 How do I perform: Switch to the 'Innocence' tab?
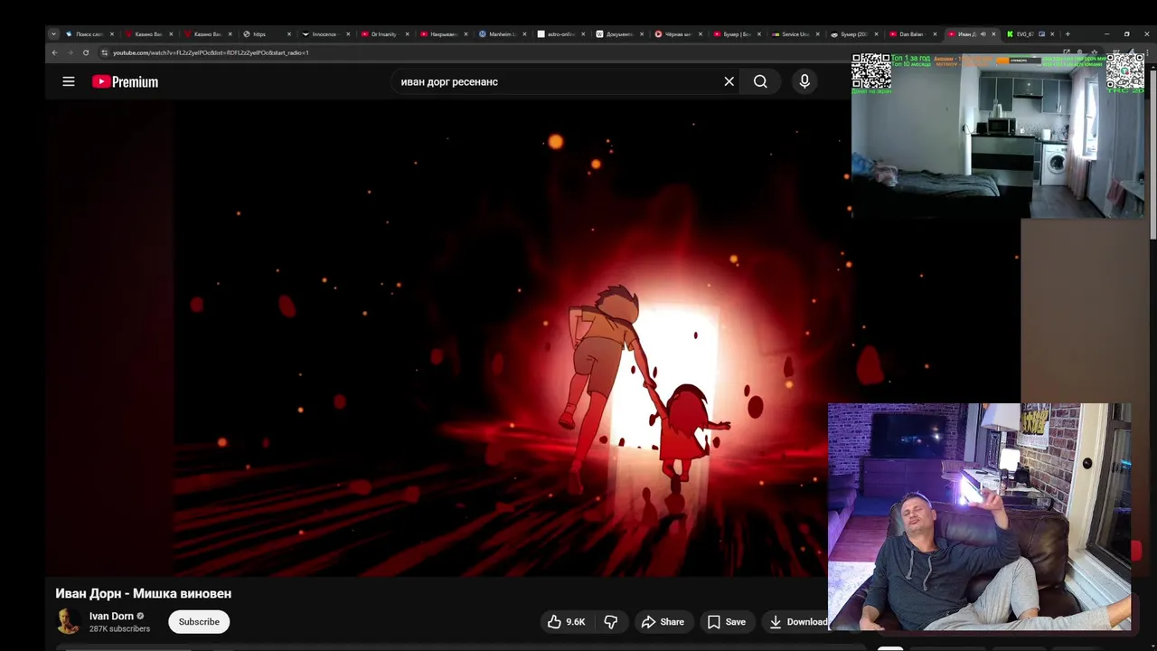(324, 34)
